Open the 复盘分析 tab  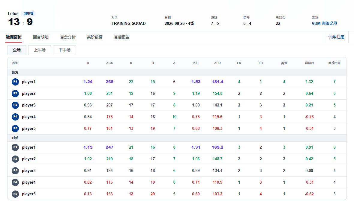[x=68, y=37]
